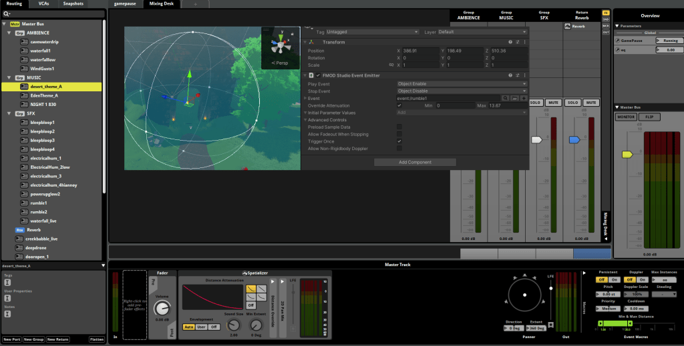Click the search magnifier icon in Event field
Screen dimensions: 684x346
click(x=506, y=98)
